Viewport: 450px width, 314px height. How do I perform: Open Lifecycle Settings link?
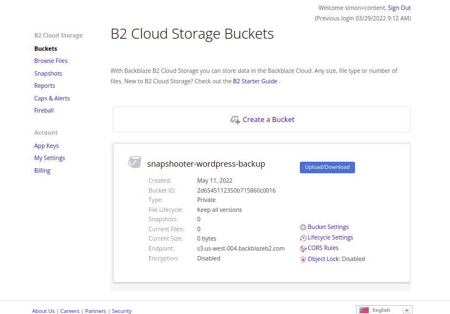tap(330, 237)
